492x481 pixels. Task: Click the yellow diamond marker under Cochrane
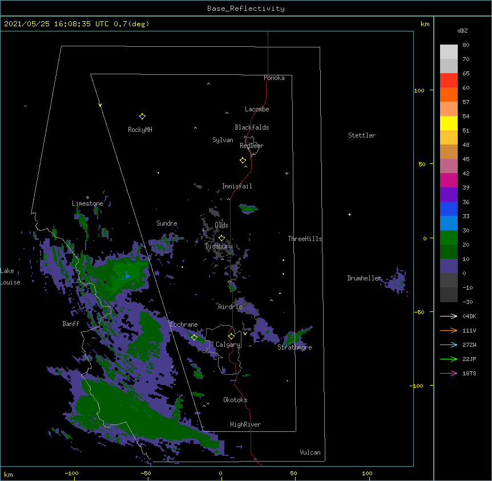coord(194,338)
